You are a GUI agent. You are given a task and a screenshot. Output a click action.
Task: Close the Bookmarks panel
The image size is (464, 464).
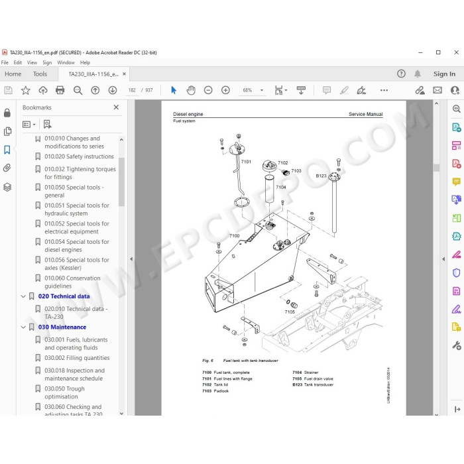pos(116,107)
